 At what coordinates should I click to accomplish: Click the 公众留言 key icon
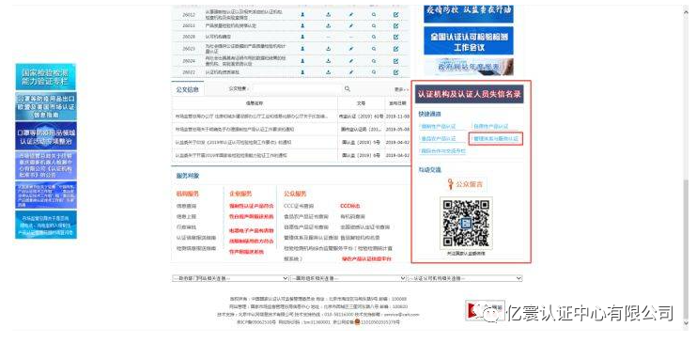pos(451,183)
